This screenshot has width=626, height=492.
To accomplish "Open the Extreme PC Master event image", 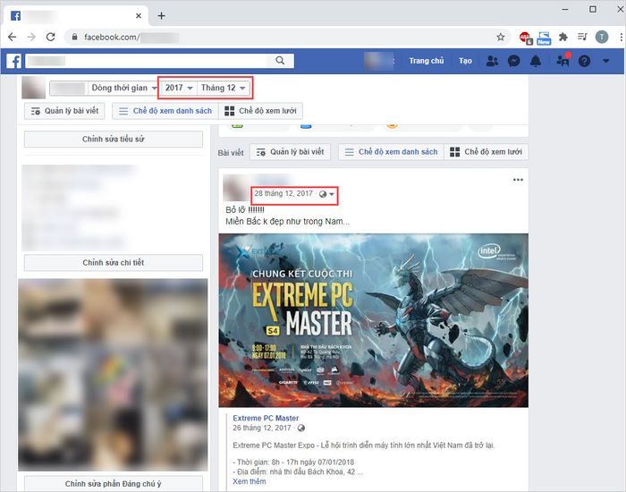I will [373, 320].
